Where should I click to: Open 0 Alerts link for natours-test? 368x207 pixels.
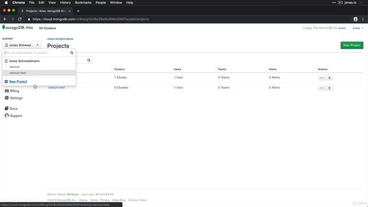pos(274,87)
